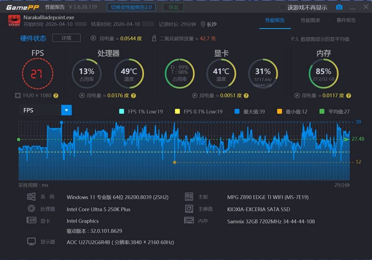The image size is (372, 260).
Task: Click the Windows 11 专业版 version text
Action: tap(118, 197)
